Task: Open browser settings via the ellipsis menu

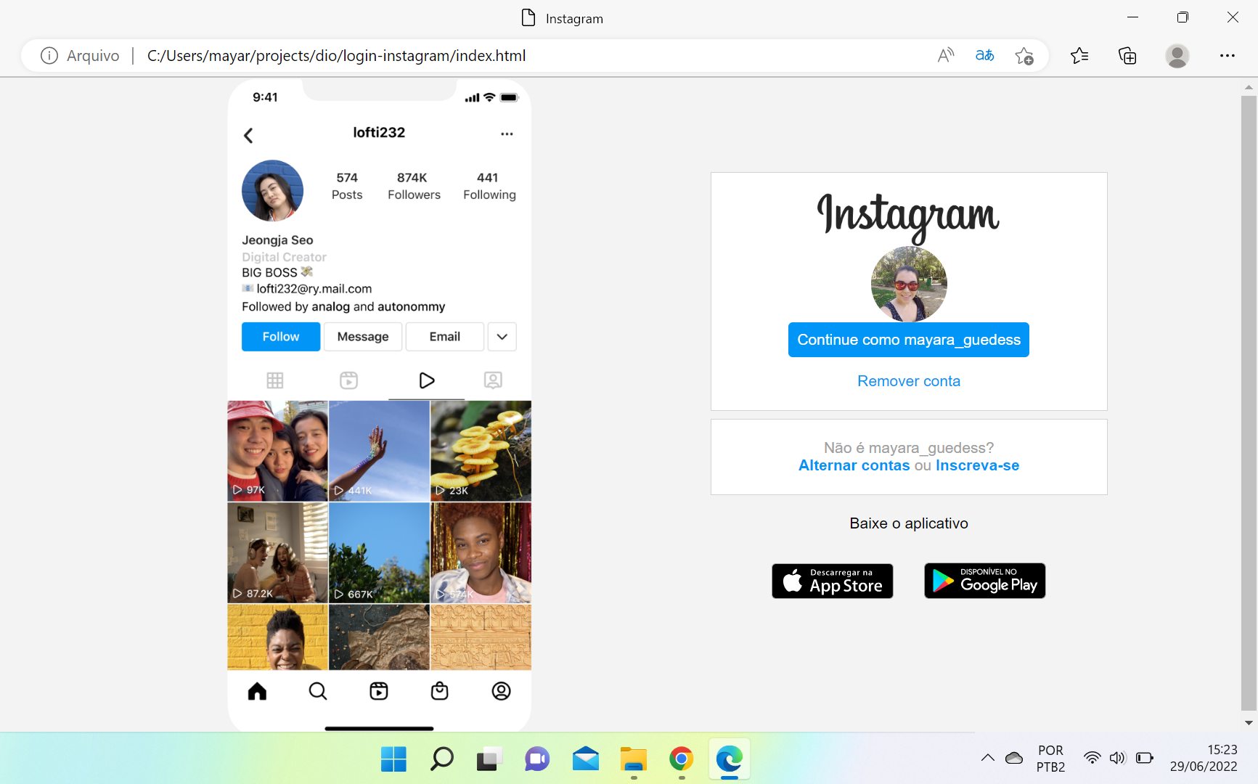Action: tap(1228, 55)
